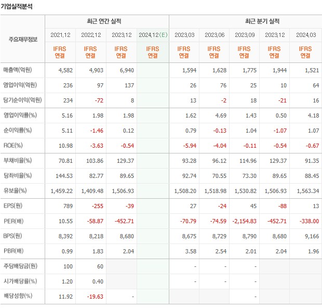The image size is (322, 308).
Task: Click the BPS(원) row label
Action: (x=13, y=236)
